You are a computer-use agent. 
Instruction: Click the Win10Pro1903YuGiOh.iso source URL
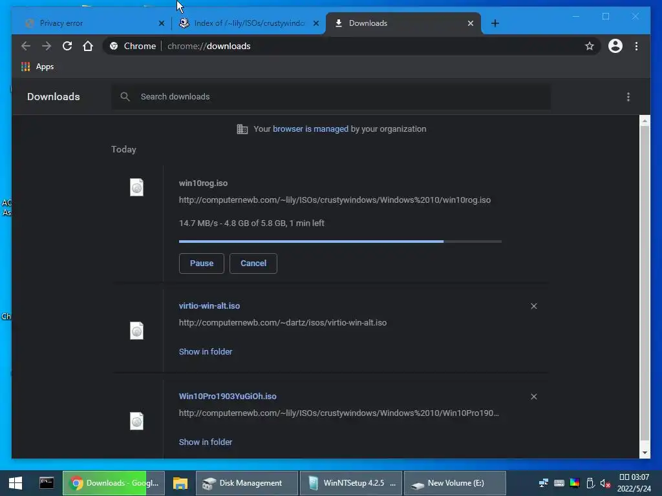339,413
